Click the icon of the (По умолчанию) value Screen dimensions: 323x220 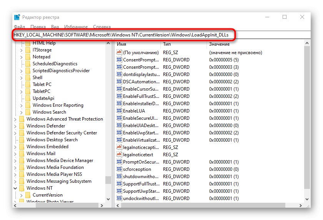tap(119, 52)
